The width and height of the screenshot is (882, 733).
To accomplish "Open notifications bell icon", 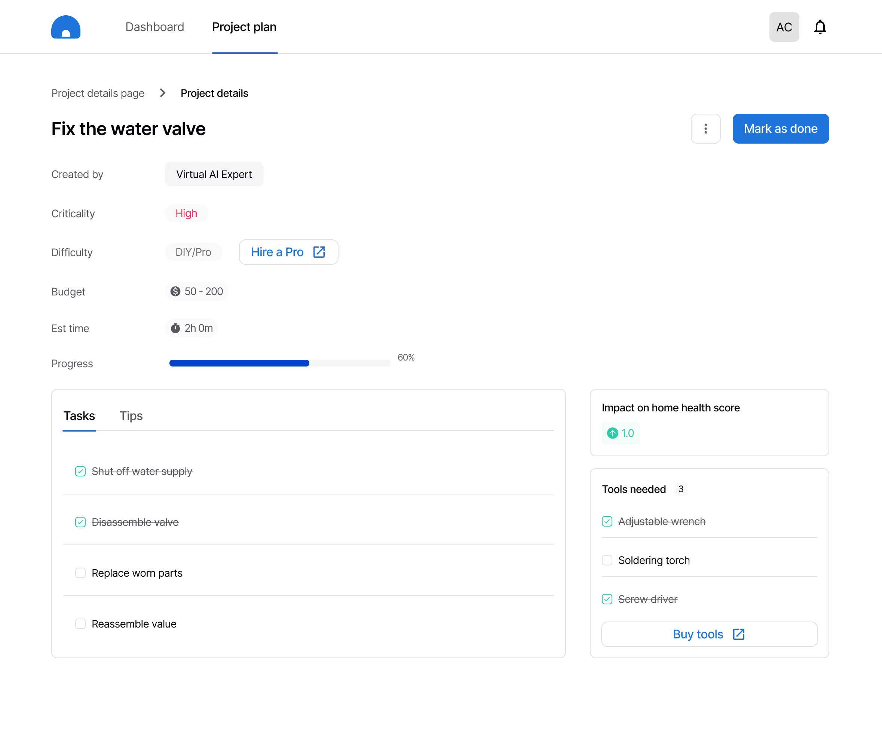I will pos(820,27).
